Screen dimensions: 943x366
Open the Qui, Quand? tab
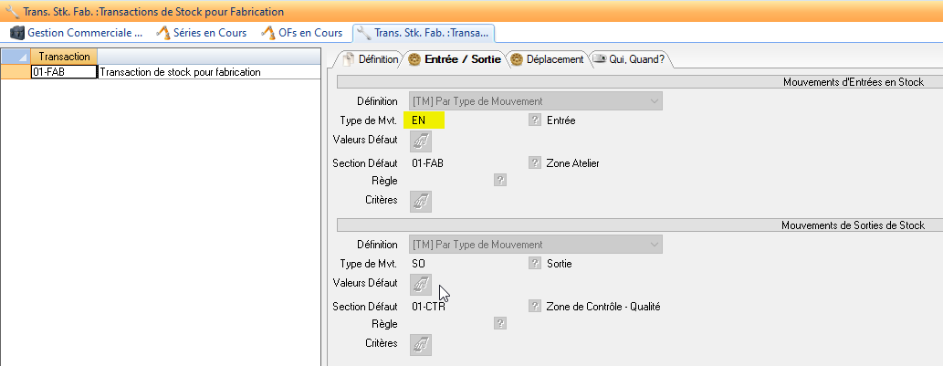click(628, 59)
